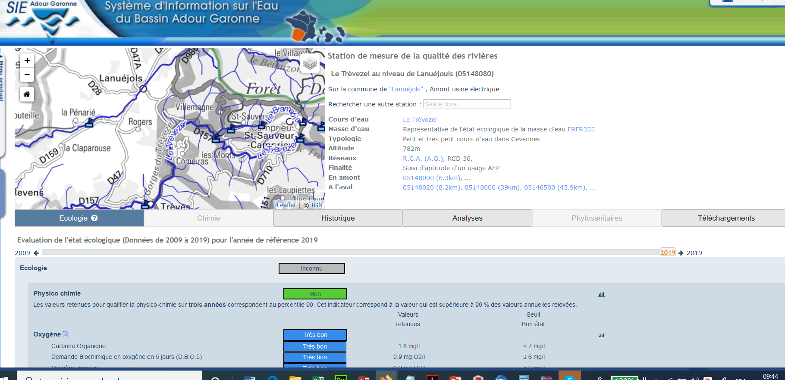The width and height of the screenshot is (785, 380).
Task: Focus the station search field
Action: [x=467, y=104]
